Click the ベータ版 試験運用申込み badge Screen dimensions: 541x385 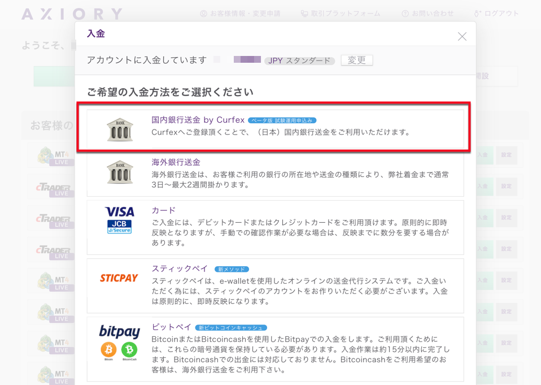[x=282, y=120]
